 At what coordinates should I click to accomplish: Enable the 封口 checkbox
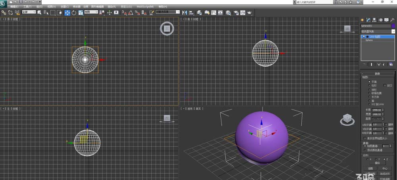point(385,86)
